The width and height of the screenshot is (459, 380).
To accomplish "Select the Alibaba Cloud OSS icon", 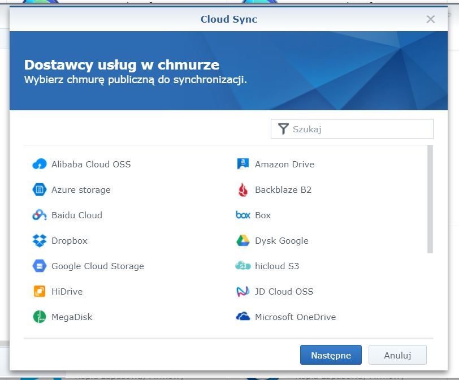I will (x=39, y=164).
